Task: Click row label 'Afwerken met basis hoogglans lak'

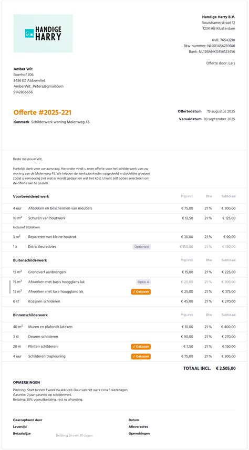Action: tap(56, 282)
